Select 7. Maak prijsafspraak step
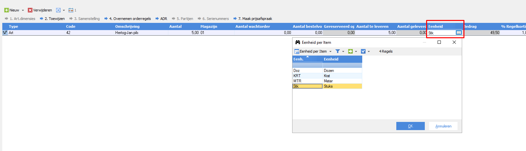Screen dimensions: 526x151 click(x=255, y=19)
